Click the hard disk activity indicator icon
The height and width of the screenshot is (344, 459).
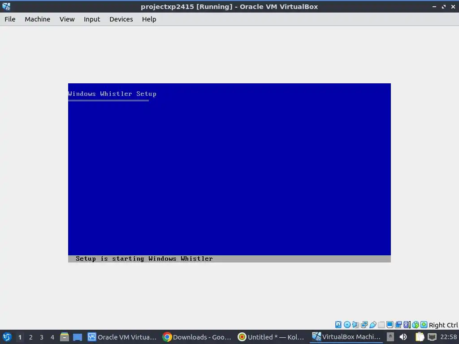pos(338,324)
